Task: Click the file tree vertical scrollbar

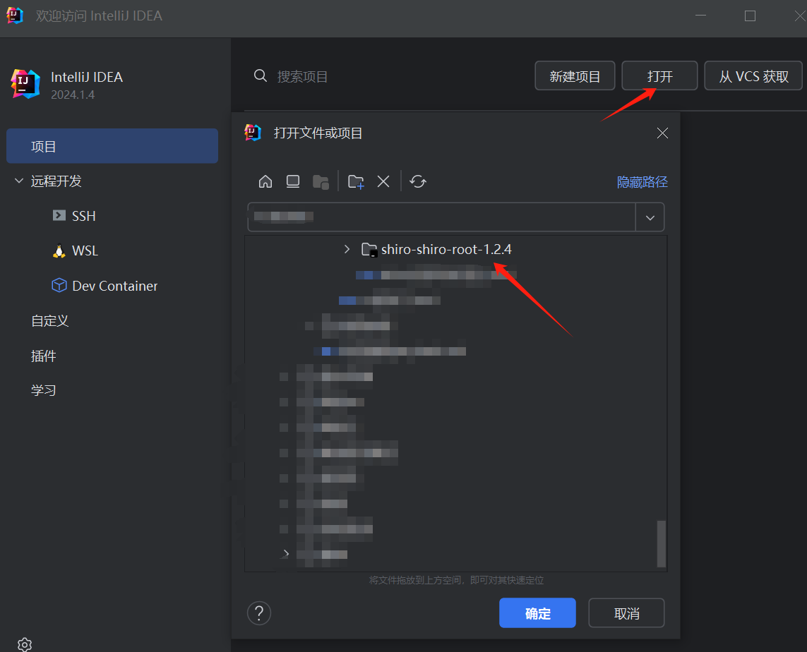Action: pyautogui.click(x=661, y=543)
